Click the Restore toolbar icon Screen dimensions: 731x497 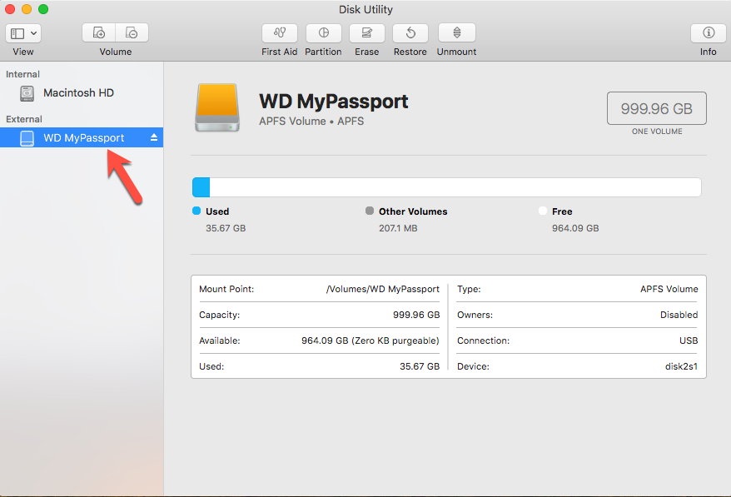[410, 32]
